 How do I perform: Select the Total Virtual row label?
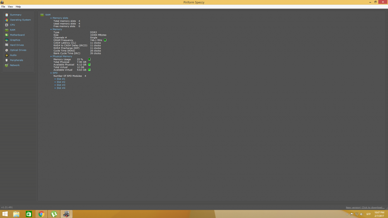click(61, 67)
